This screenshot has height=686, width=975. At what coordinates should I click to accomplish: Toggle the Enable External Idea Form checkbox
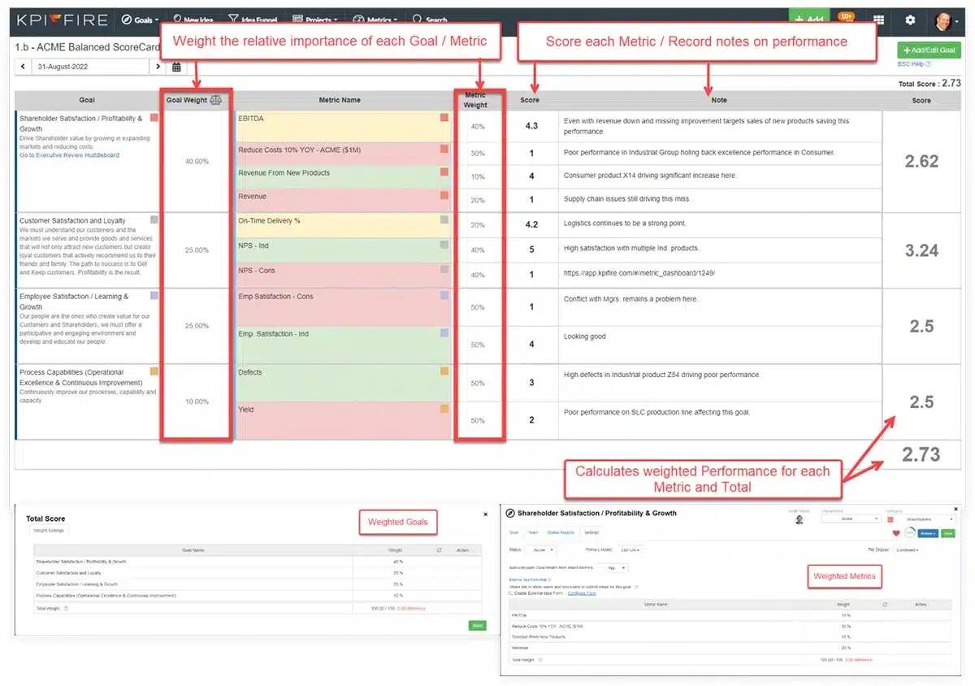(511, 593)
